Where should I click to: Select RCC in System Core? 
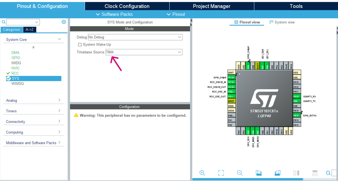pyautogui.click(x=15, y=73)
